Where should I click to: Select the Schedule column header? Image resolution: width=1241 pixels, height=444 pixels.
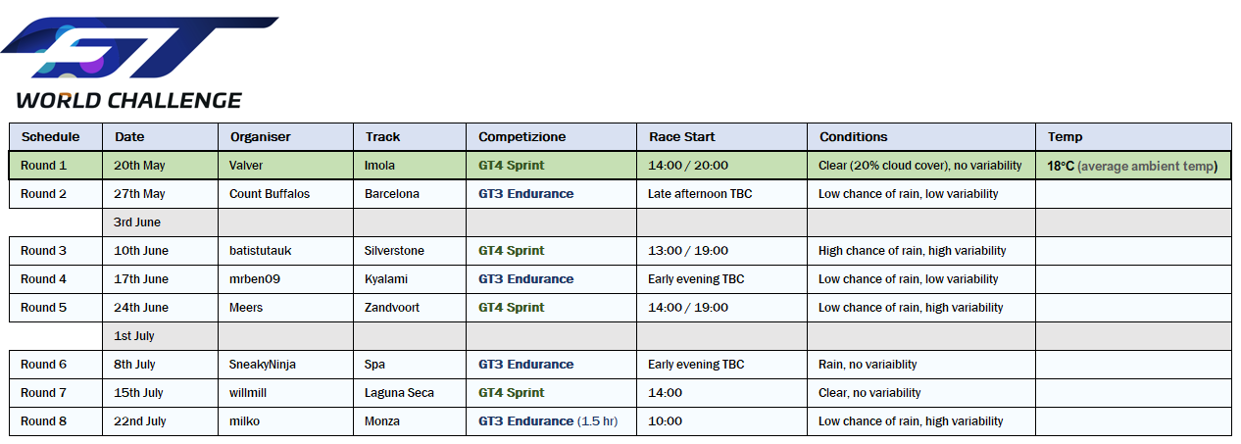click(x=50, y=137)
